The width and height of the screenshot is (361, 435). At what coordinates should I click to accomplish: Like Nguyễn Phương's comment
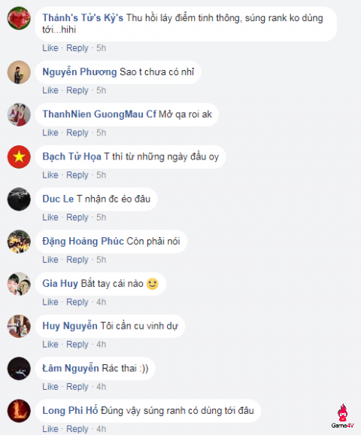[x=50, y=90]
